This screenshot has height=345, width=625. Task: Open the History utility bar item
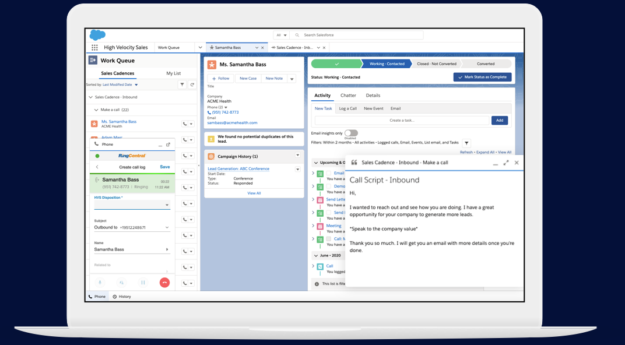click(x=122, y=297)
